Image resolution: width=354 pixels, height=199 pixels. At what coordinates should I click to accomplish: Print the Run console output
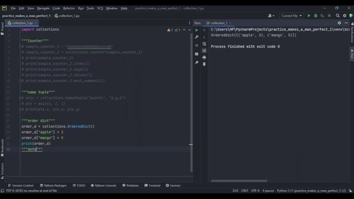tap(204, 57)
